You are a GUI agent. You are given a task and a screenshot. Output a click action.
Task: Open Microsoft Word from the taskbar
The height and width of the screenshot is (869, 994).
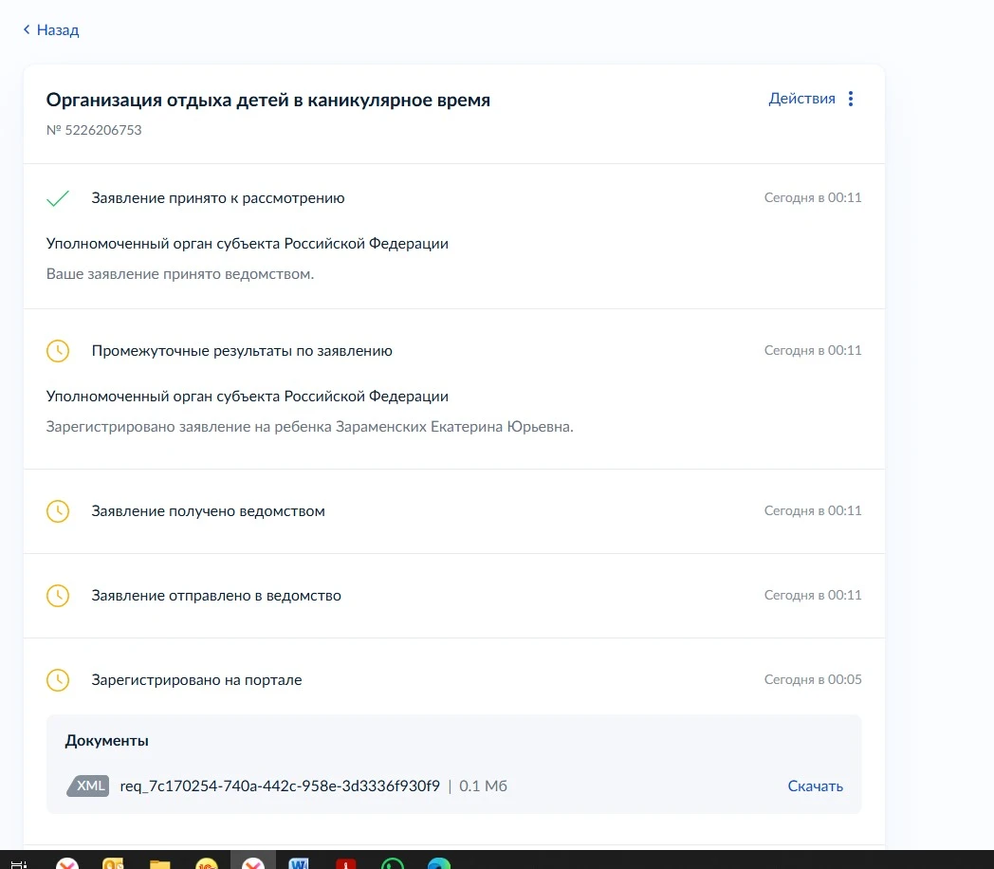[299, 863]
